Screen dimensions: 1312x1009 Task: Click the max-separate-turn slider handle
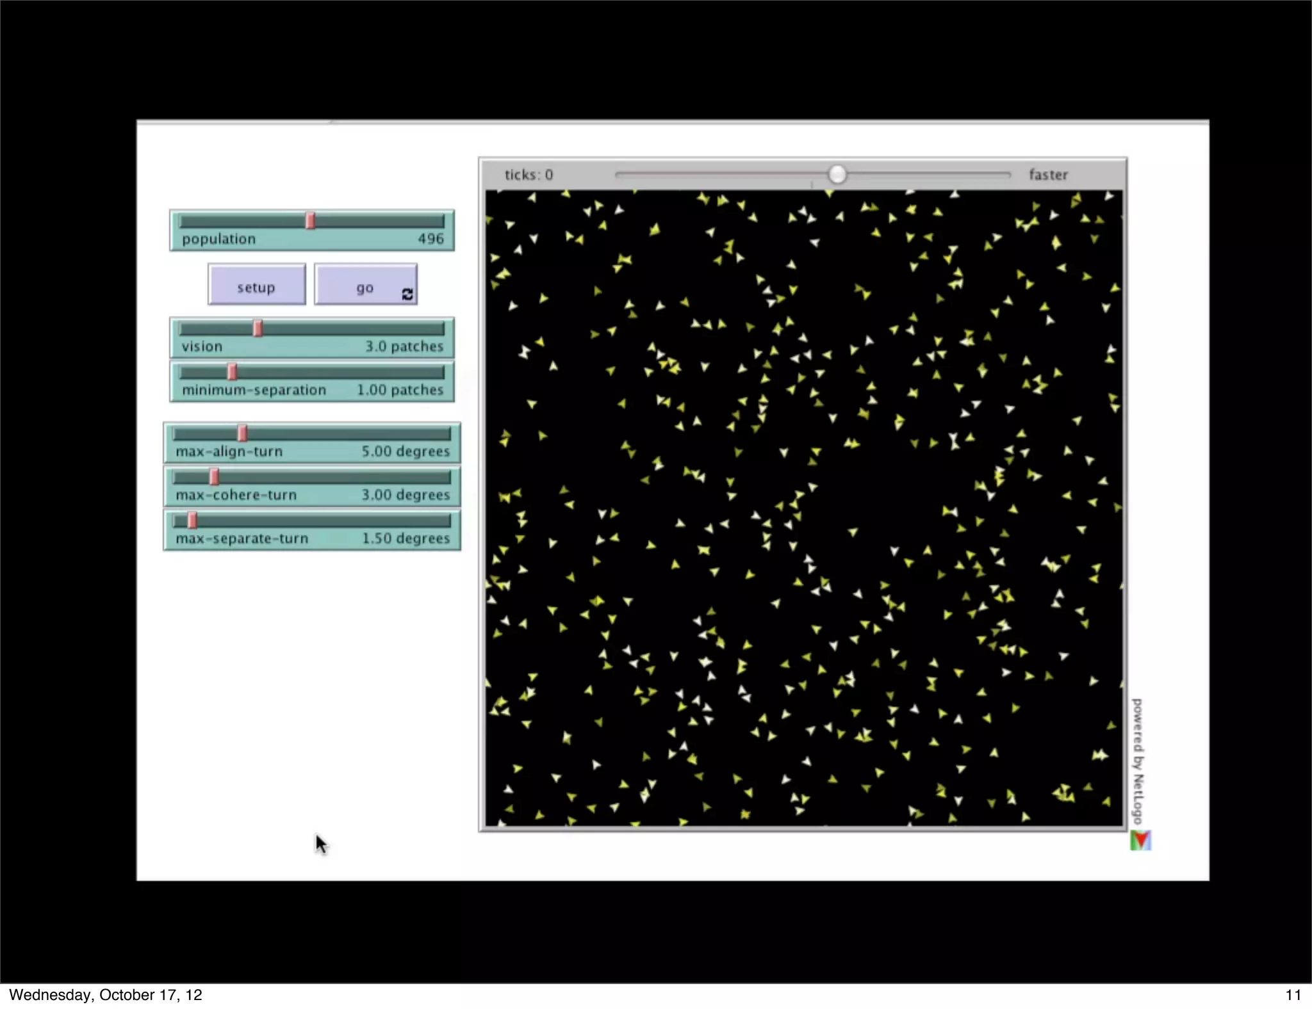pos(192,521)
